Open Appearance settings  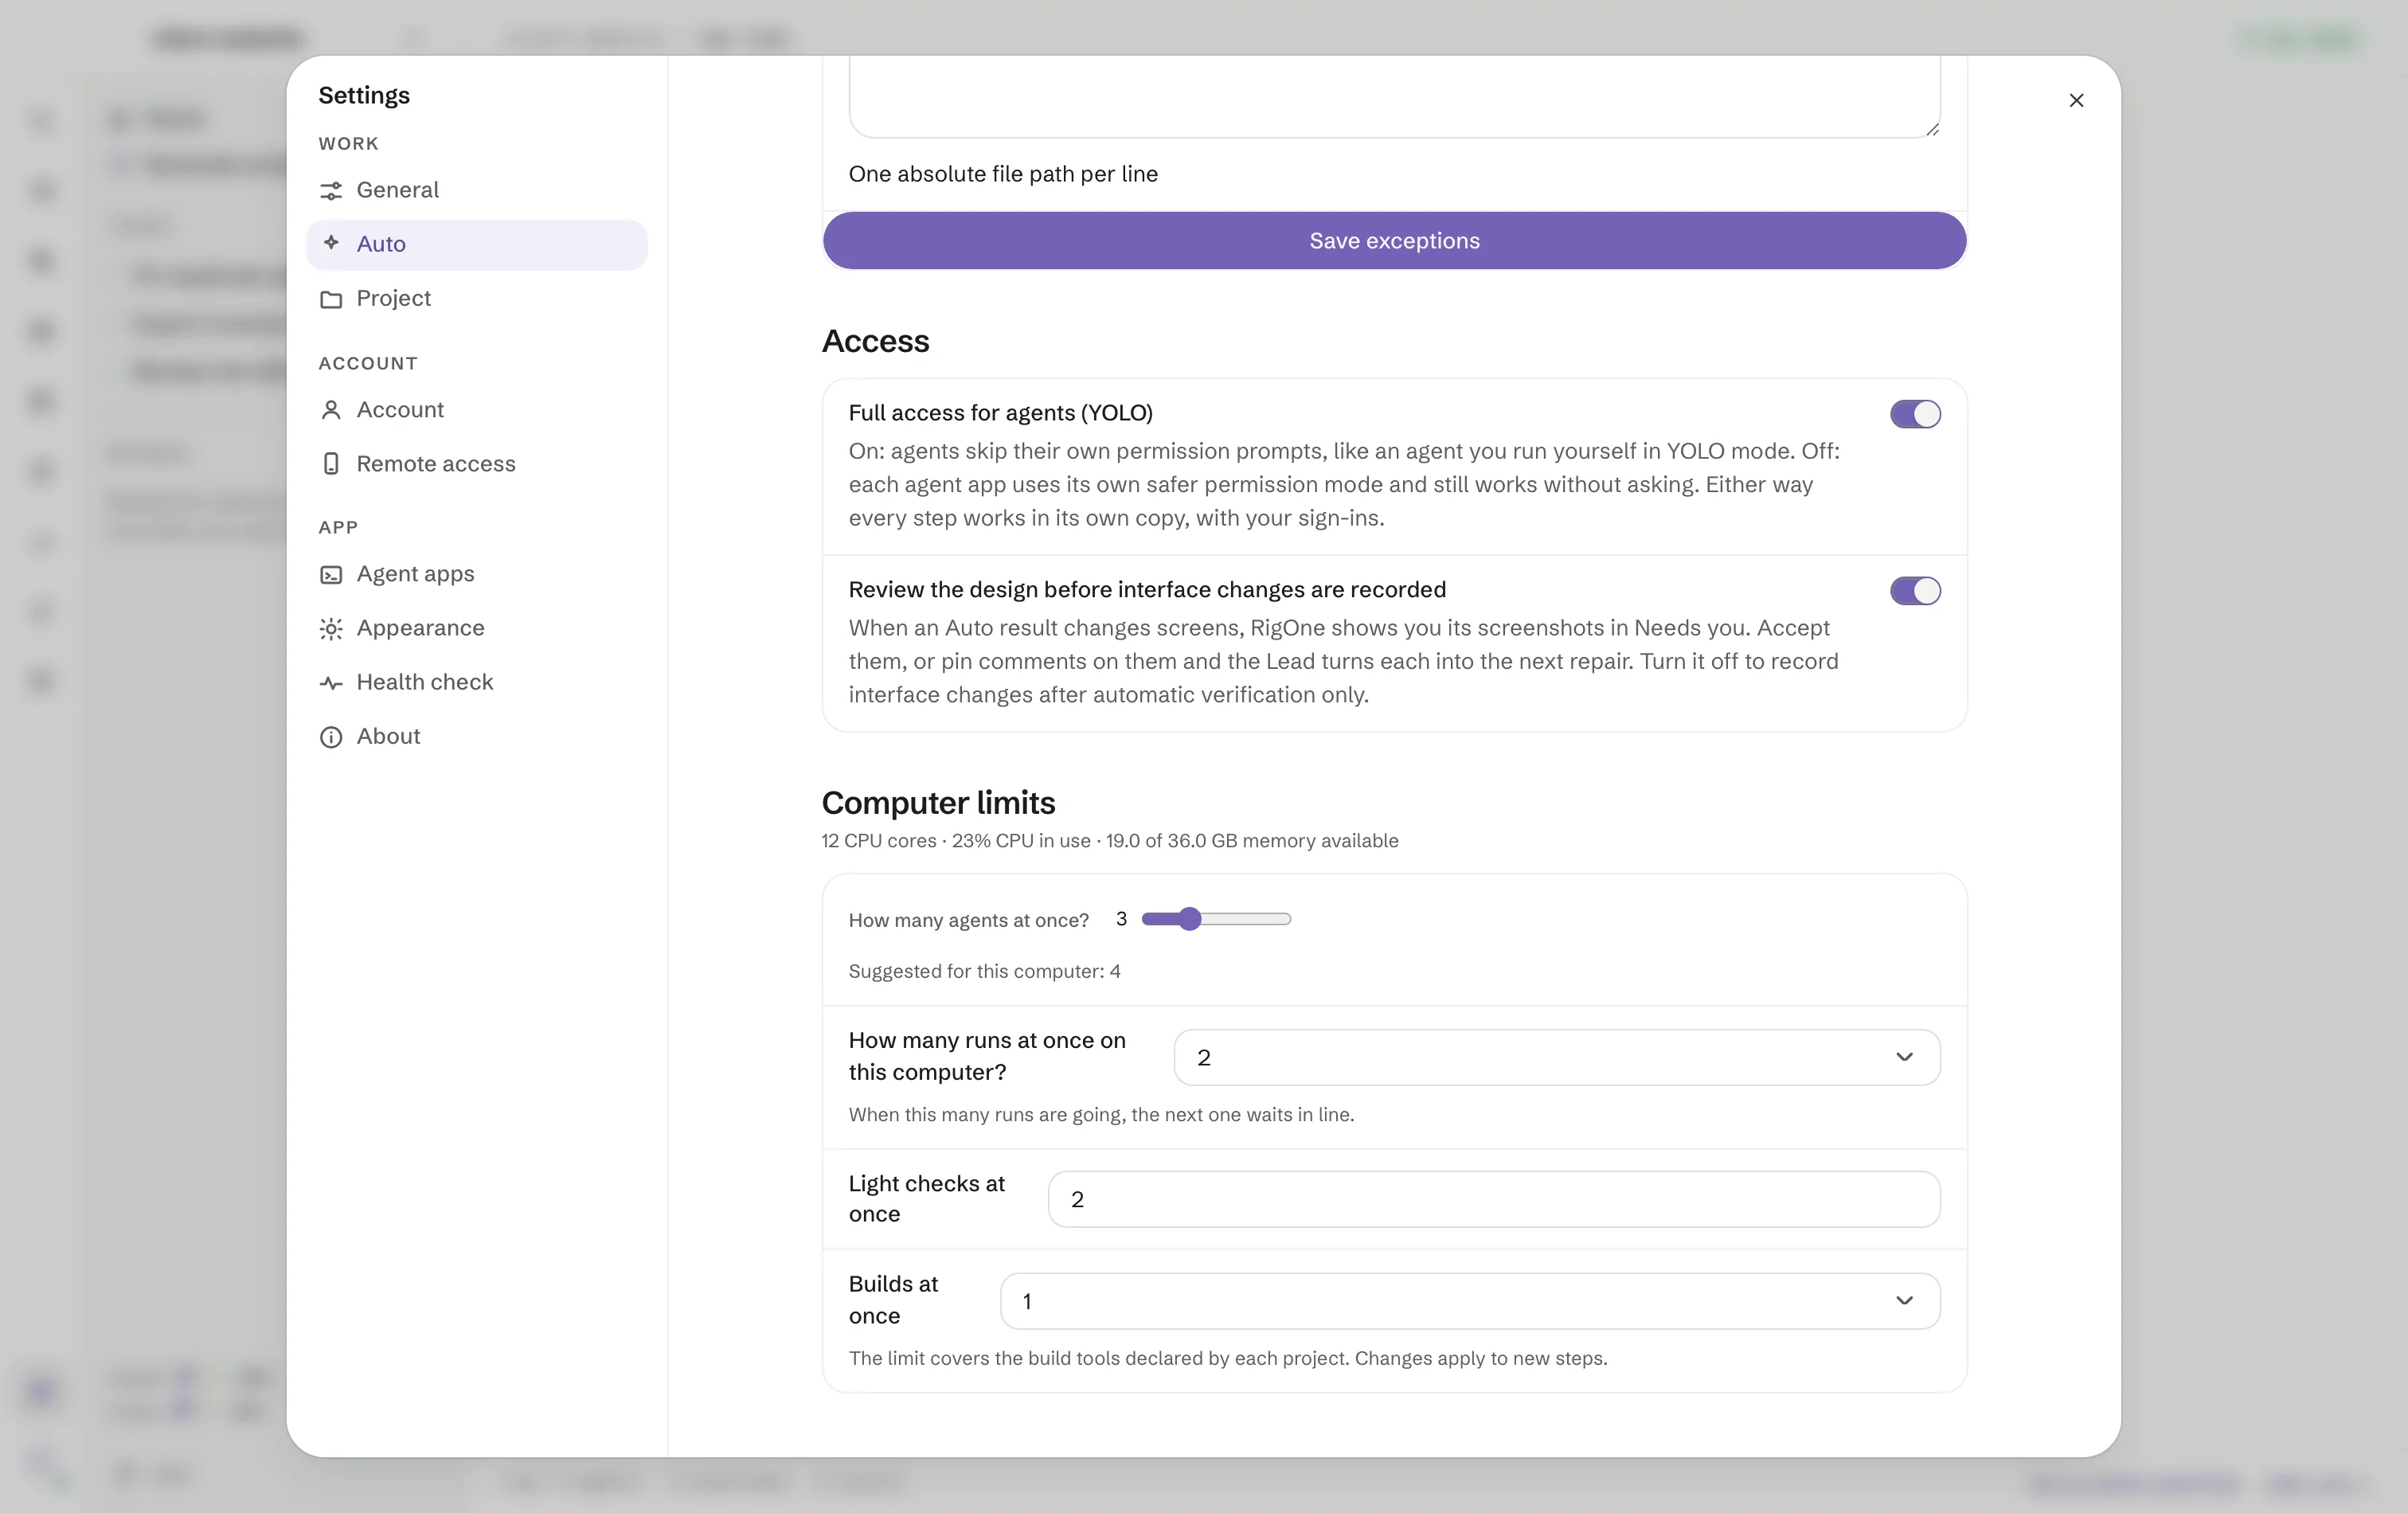pos(477,628)
